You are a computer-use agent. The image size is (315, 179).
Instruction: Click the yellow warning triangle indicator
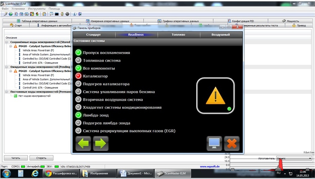(x=215, y=96)
